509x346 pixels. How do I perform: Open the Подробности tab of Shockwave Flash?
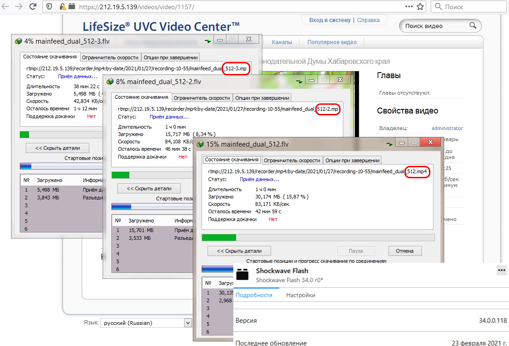[x=254, y=295]
